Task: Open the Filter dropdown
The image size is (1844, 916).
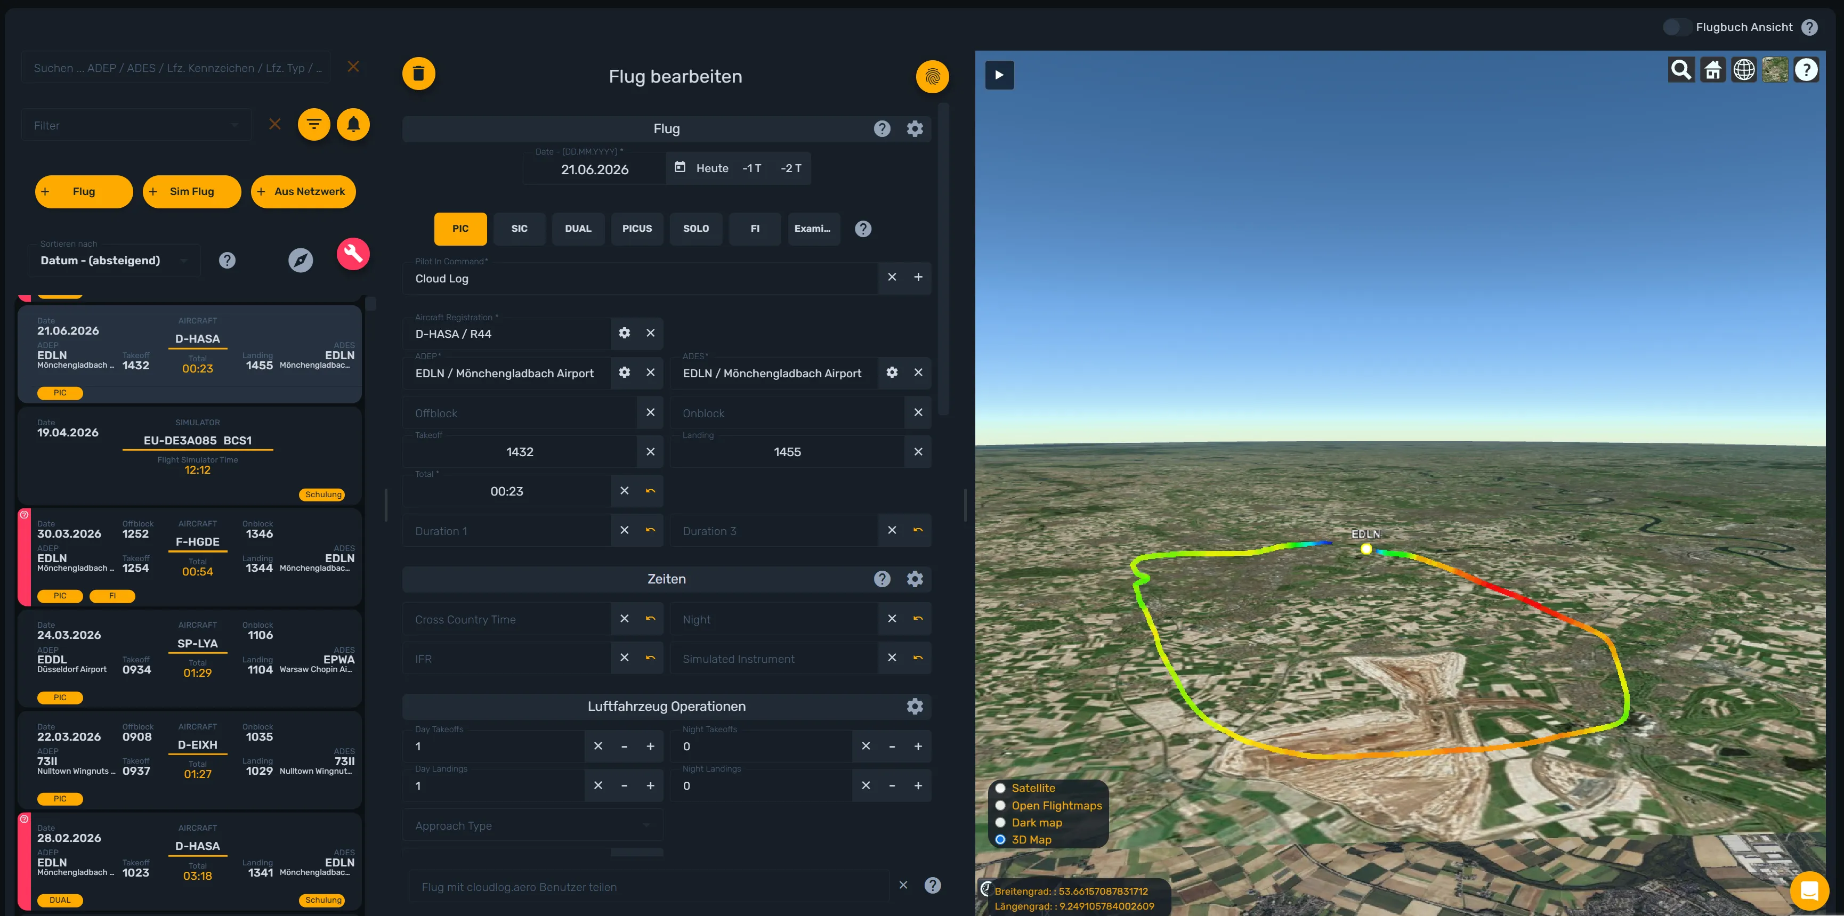Action: tap(136, 125)
